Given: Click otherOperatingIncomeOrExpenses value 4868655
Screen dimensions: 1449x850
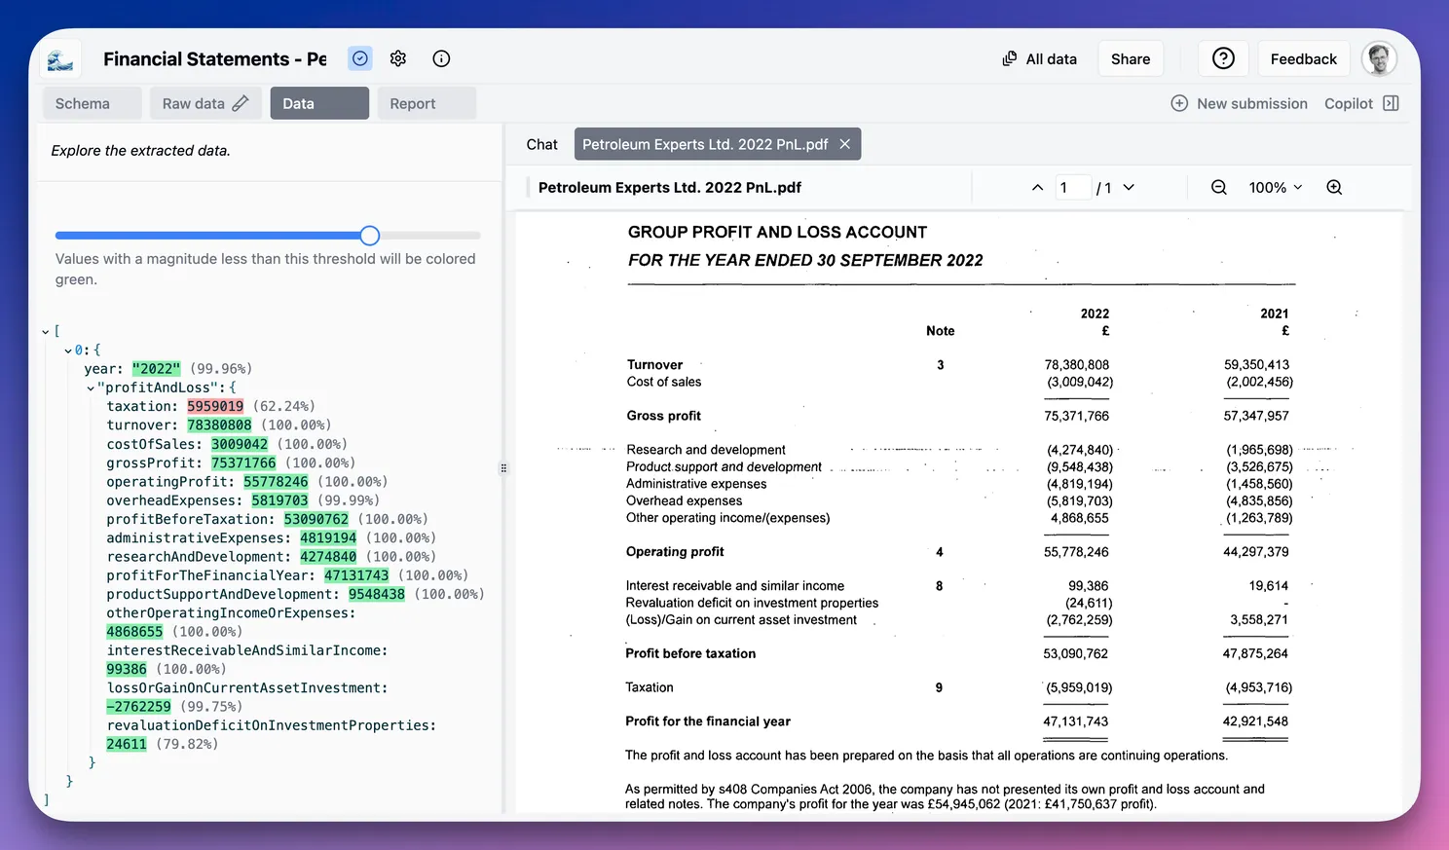Looking at the screenshot, I should tap(134, 632).
